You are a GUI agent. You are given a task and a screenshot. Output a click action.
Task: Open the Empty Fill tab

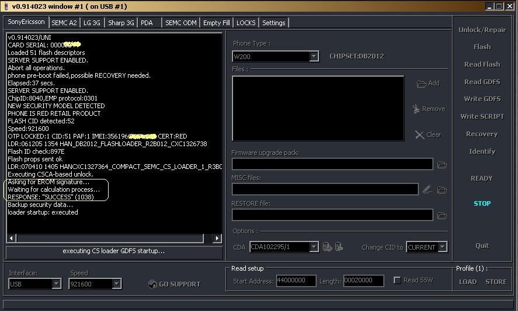(x=217, y=23)
